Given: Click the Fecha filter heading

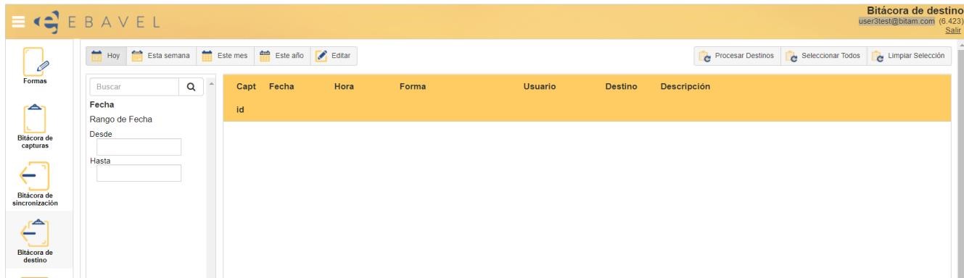Looking at the screenshot, I should click(102, 104).
